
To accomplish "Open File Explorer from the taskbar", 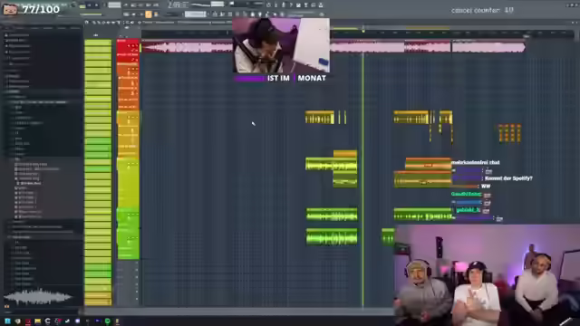I will (x=37, y=321).
